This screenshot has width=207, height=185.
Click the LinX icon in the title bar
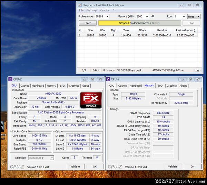pyautogui.click(x=80, y=5)
